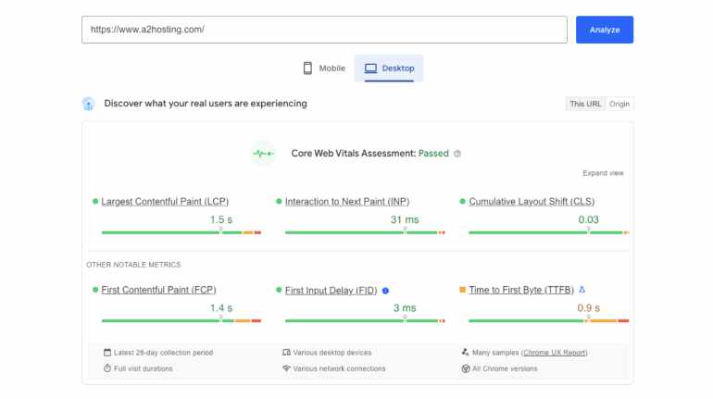Image resolution: width=713 pixels, height=399 pixels.
Task: Click the Latest 28-day collection period text
Action: (163, 353)
